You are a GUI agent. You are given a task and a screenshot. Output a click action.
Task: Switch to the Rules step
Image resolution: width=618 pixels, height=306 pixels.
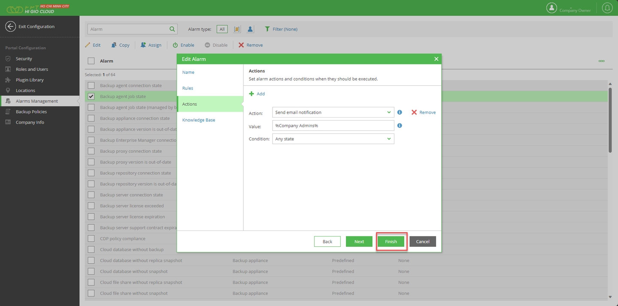point(188,88)
